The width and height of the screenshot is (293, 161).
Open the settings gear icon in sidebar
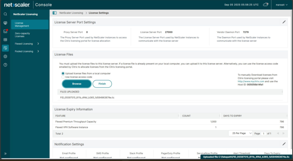pos(5,56)
